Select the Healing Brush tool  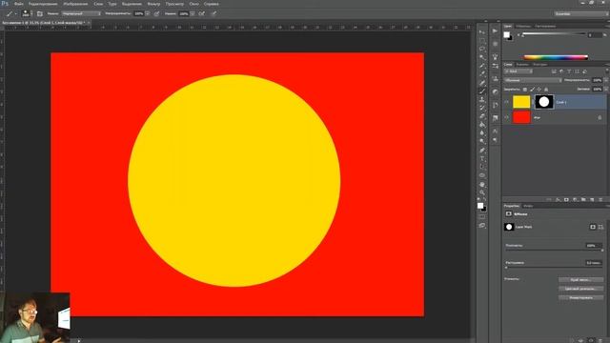pyautogui.click(x=482, y=82)
